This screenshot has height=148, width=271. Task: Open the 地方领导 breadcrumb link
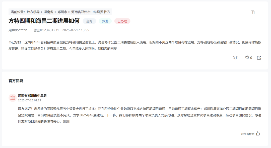click(33, 12)
